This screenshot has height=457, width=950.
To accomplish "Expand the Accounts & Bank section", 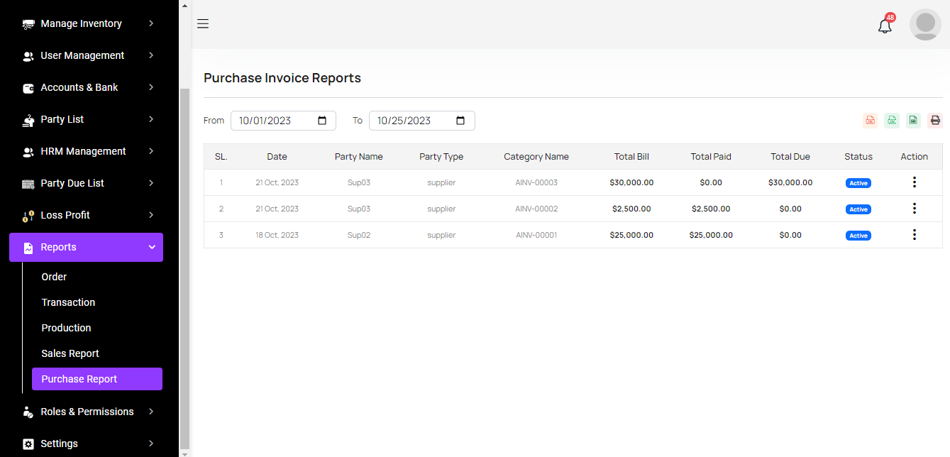I will click(x=86, y=87).
